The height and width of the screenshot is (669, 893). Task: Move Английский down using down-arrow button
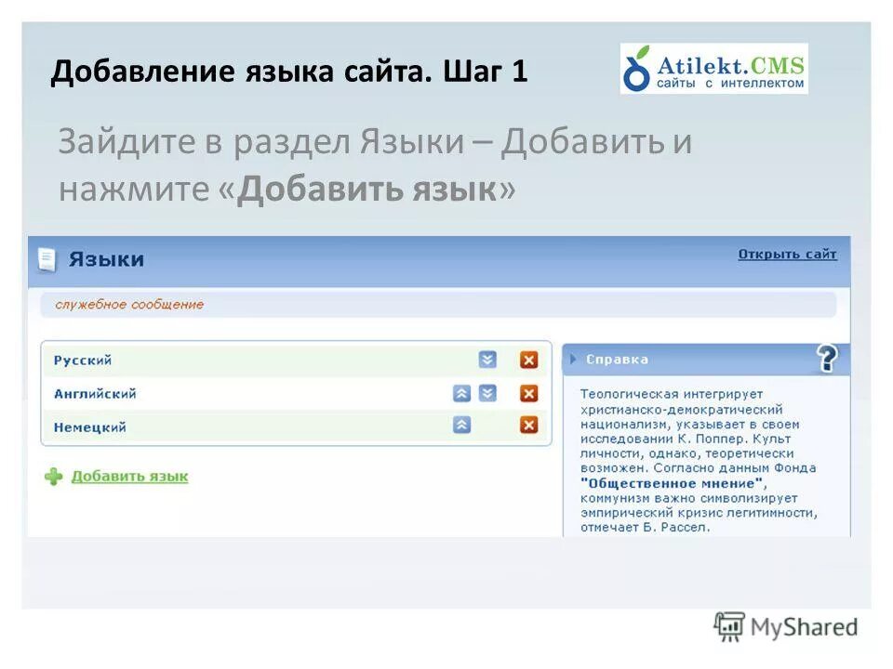(x=486, y=393)
